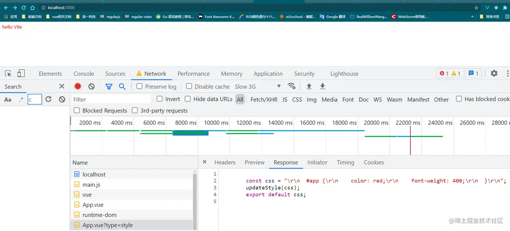This screenshot has height=231, width=510.
Task: Clear search results icon
Action: click(x=62, y=99)
